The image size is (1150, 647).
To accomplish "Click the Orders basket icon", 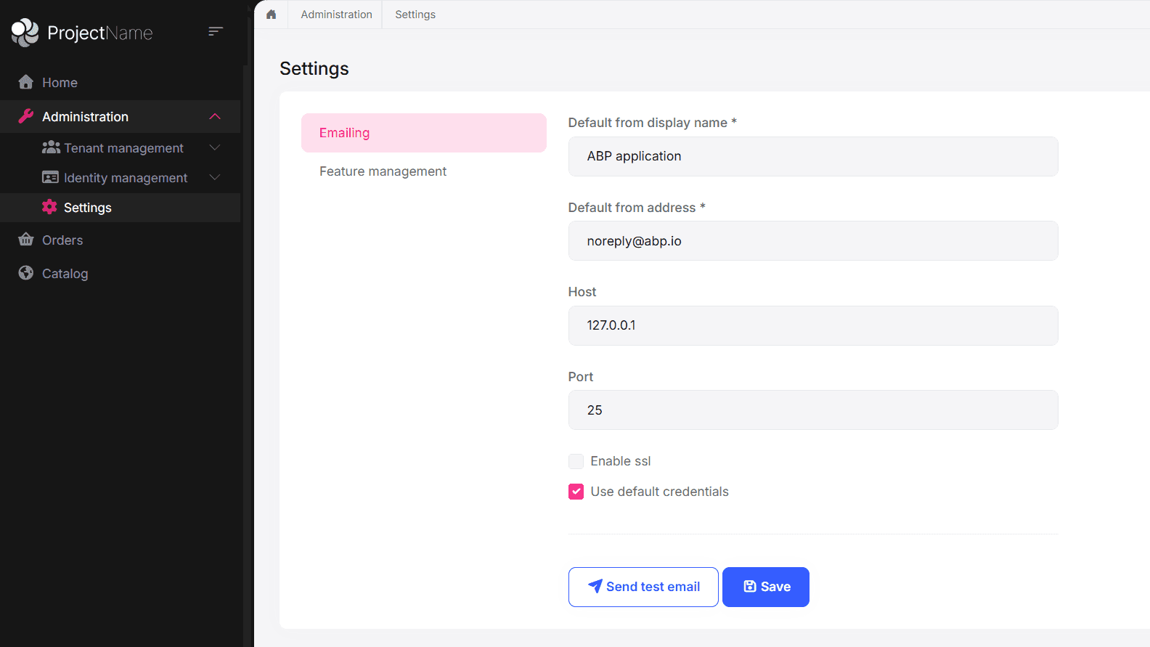I will pos(26,240).
